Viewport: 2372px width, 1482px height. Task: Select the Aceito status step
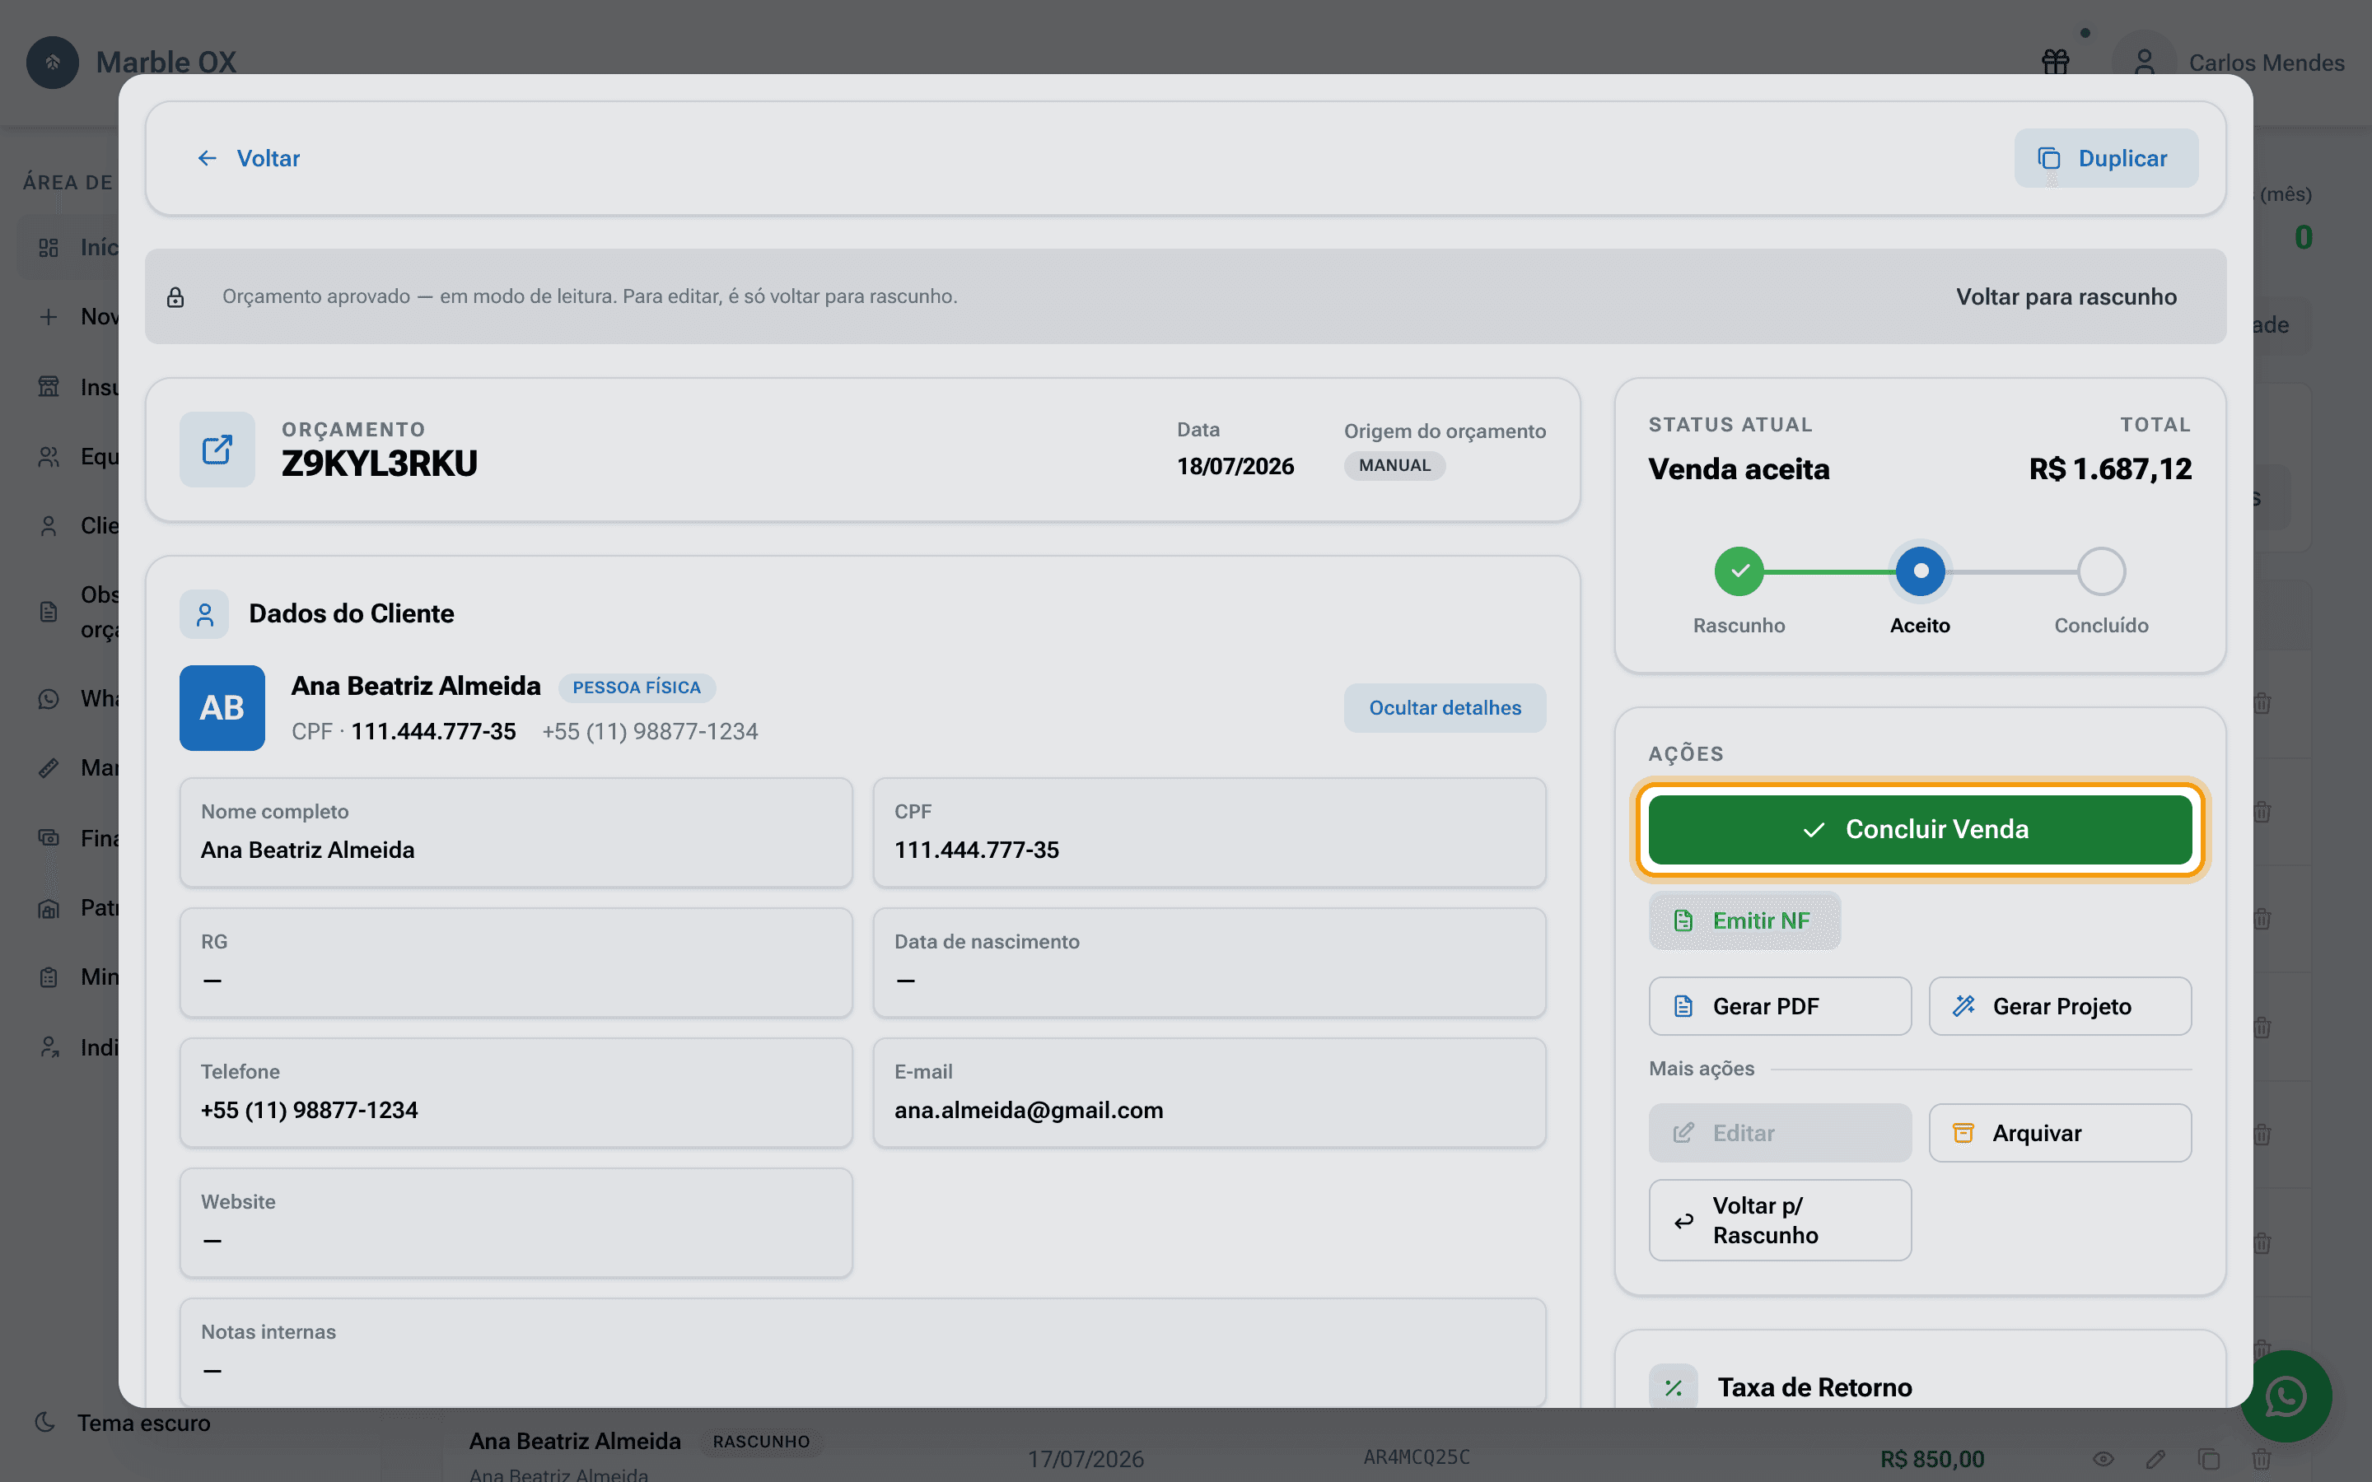click(1920, 571)
